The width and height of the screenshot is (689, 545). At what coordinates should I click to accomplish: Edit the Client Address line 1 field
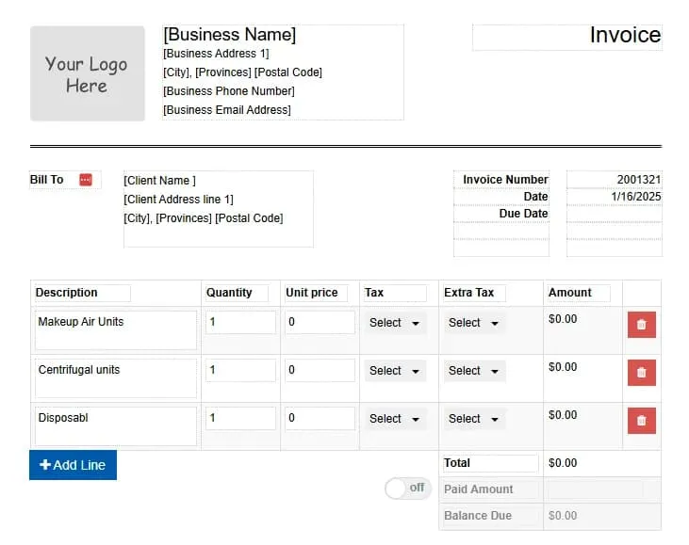pos(178,200)
